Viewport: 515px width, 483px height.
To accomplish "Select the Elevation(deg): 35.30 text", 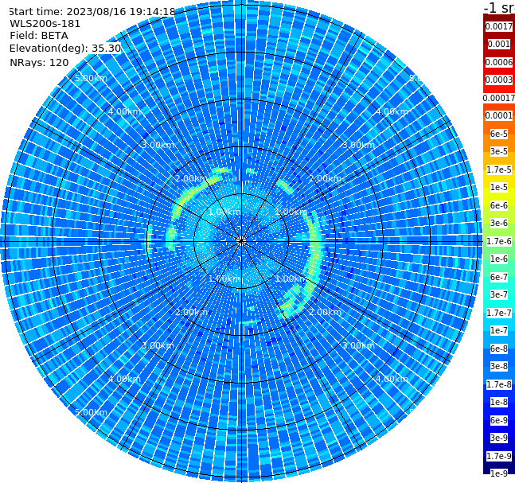I will 65,49.
